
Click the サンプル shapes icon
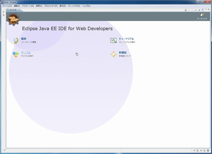coord(16,54)
